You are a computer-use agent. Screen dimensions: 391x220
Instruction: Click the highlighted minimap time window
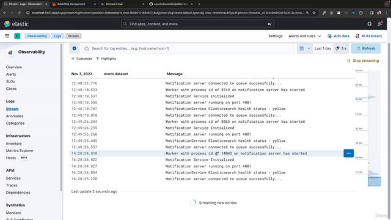[x=374, y=182]
